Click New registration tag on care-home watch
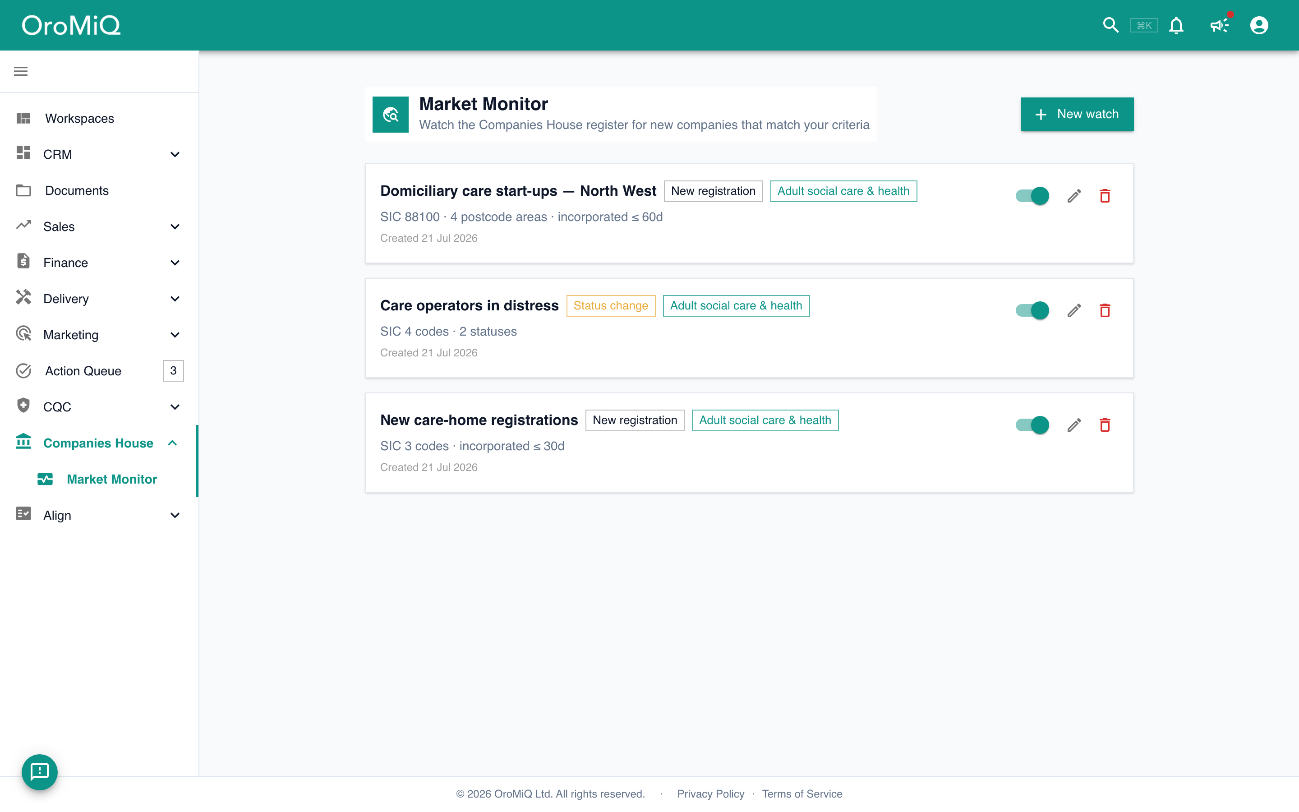Image resolution: width=1299 pixels, height=812 pixels. coord(635,420)
